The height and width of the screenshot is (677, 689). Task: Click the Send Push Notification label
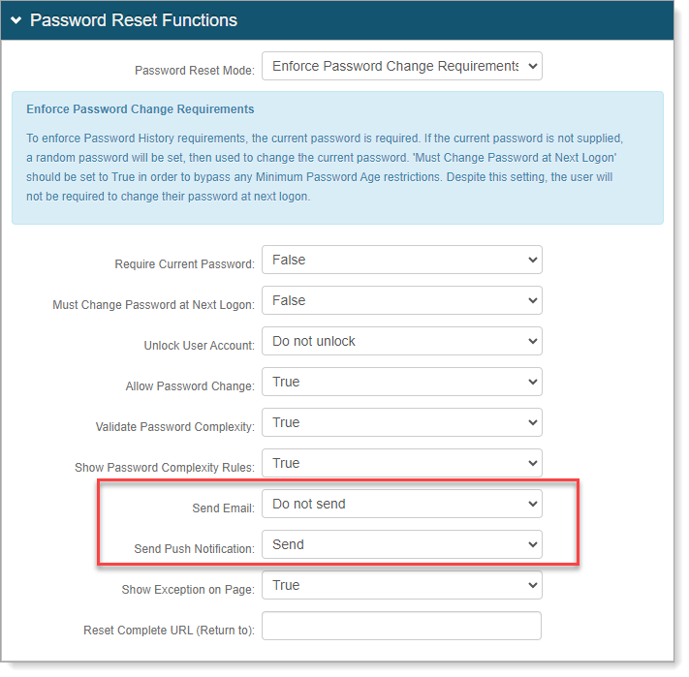[194, 549]
